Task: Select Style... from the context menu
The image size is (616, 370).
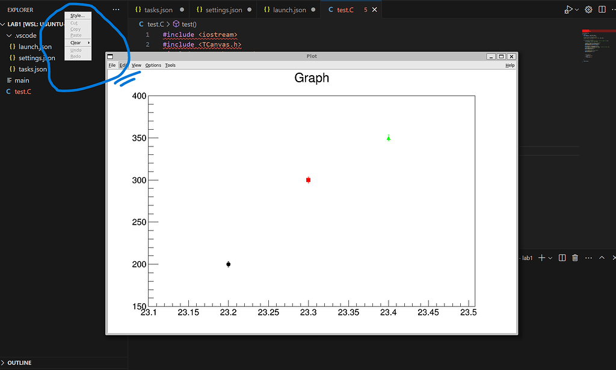Action: pyautogui.click(x=78, y=16)
